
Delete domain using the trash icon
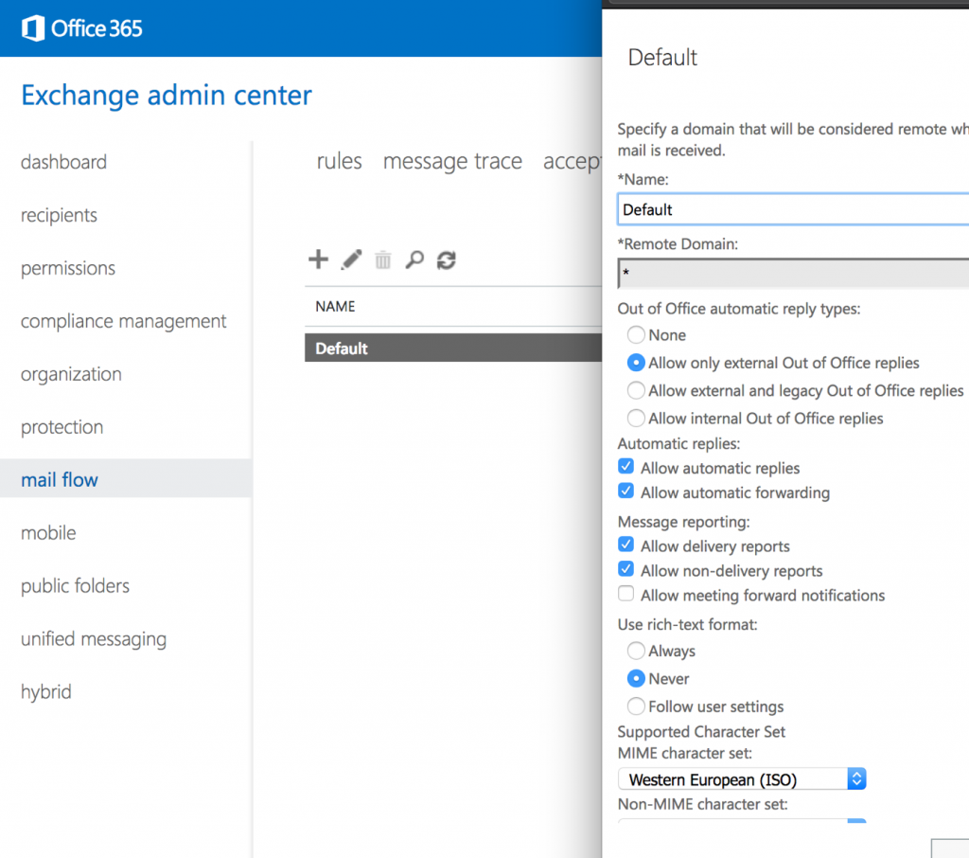383,259
